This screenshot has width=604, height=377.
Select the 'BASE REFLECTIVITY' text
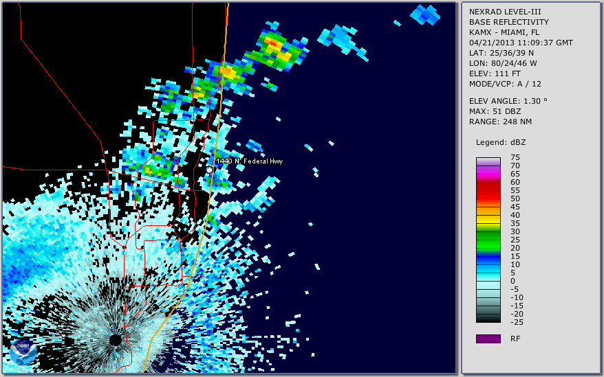(x=509, y=22)
